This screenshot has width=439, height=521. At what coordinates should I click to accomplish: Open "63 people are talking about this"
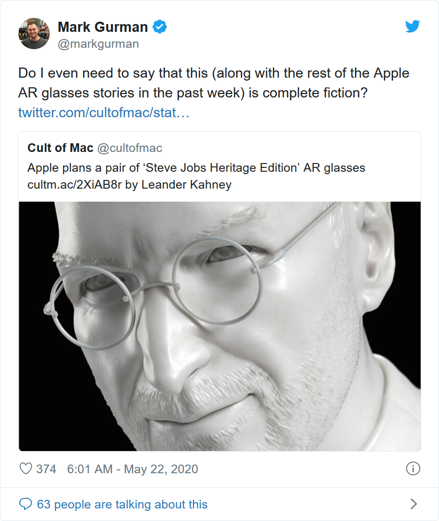click(122, 505)
